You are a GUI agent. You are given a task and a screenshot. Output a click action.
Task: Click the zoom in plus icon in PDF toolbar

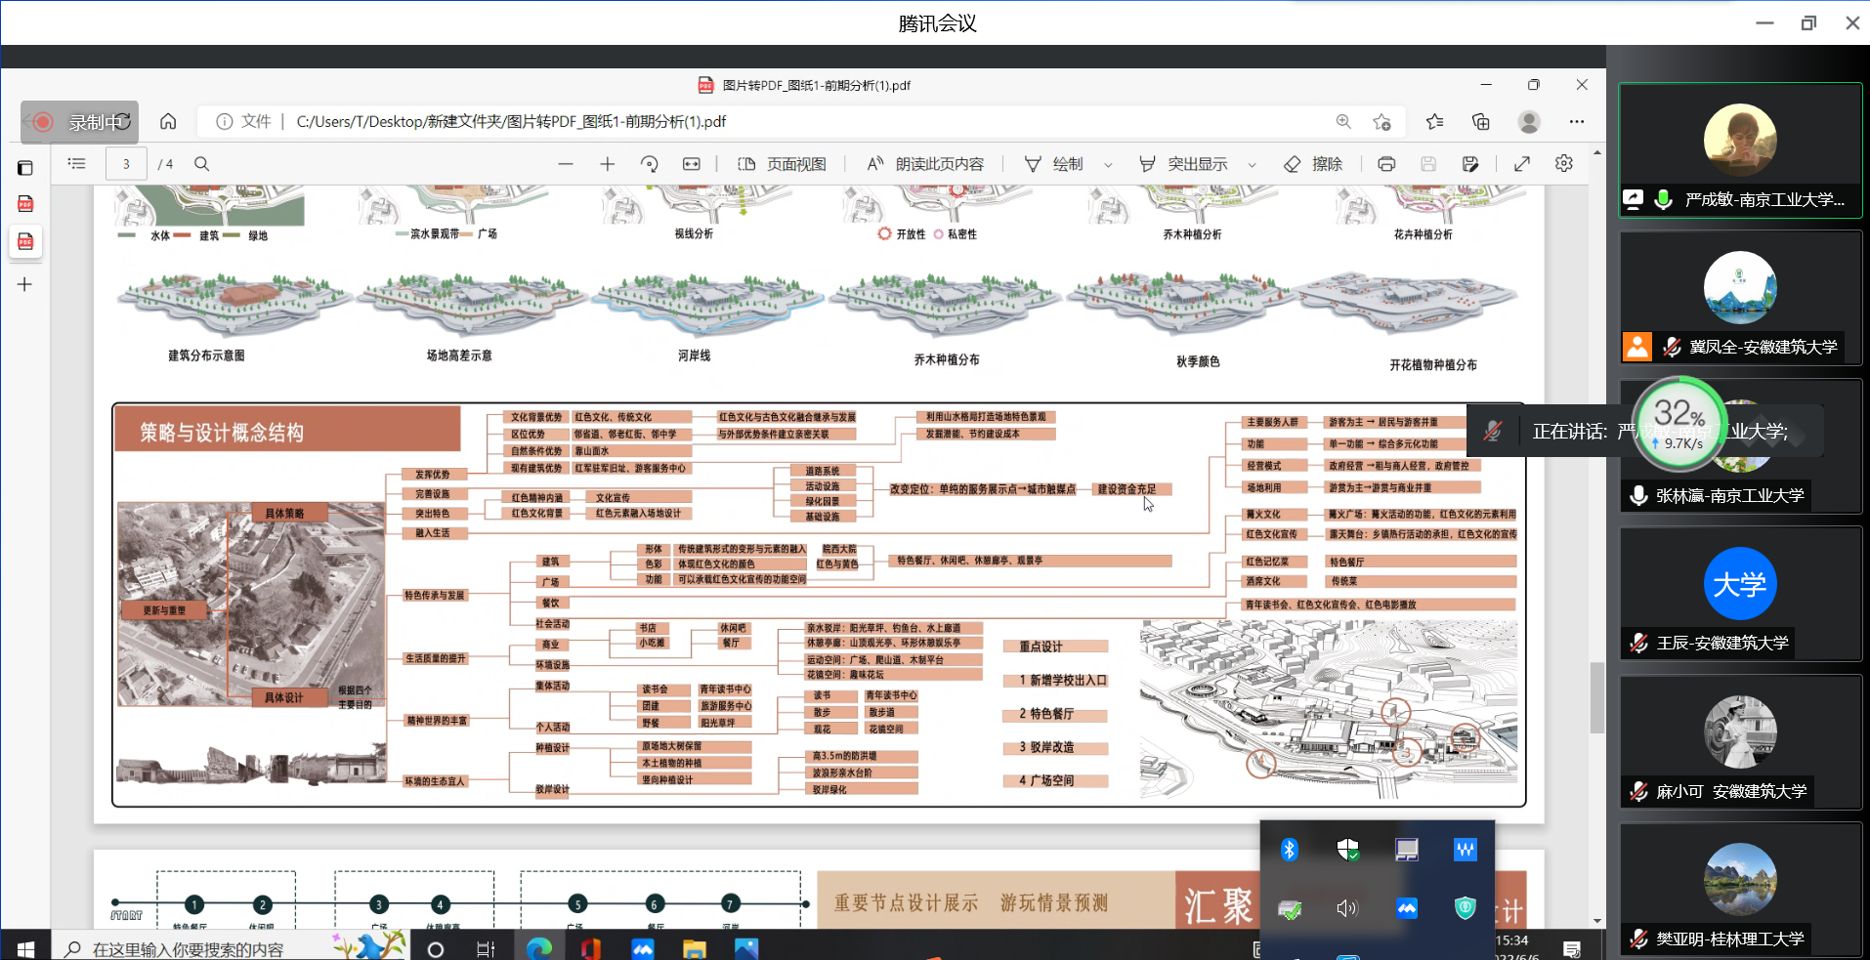click(x=607, y=164)
